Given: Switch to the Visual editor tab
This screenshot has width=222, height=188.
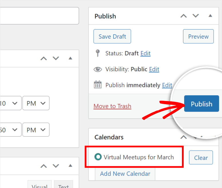Looking at the screenshot, I should coord(40,185).
